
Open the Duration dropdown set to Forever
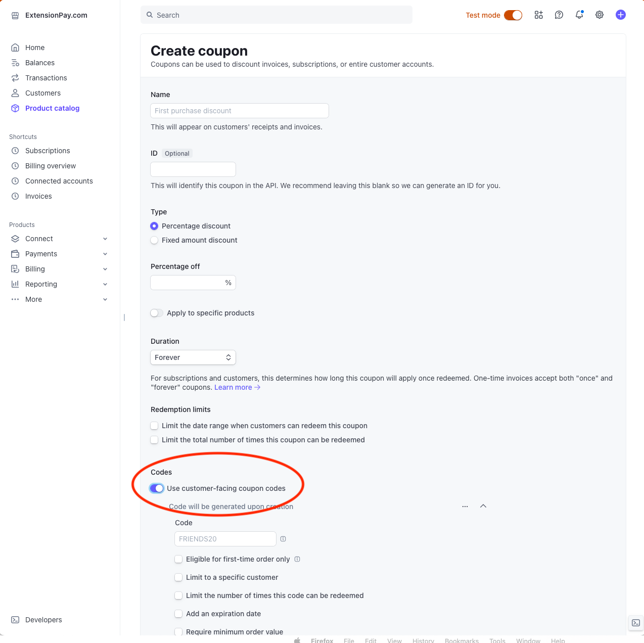pyautogui.click(x=193, y=357)
